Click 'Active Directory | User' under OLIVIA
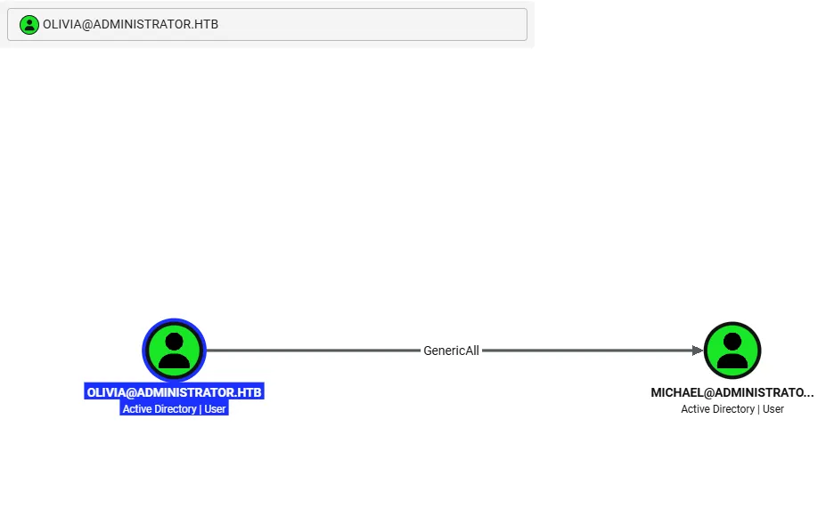 click(174, 409)
